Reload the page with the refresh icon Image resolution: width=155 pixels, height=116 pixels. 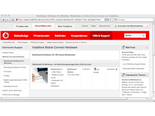click(110, 20)
